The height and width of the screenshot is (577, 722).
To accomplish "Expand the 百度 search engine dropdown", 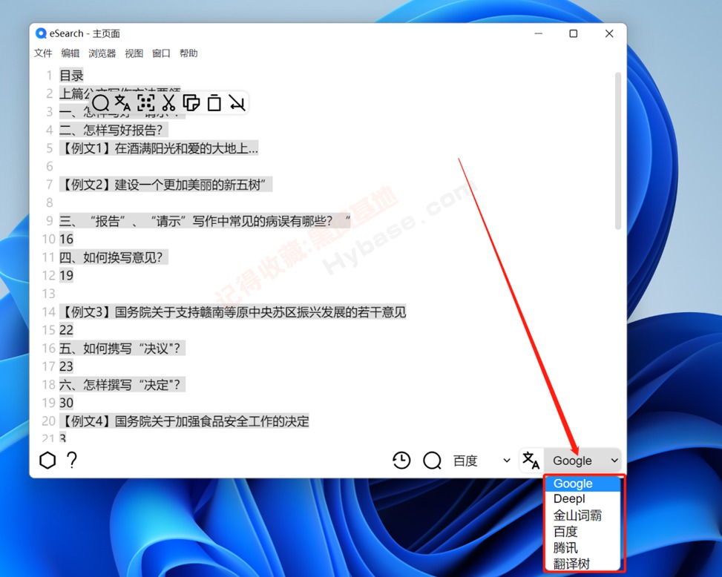I will coord(482,461).
